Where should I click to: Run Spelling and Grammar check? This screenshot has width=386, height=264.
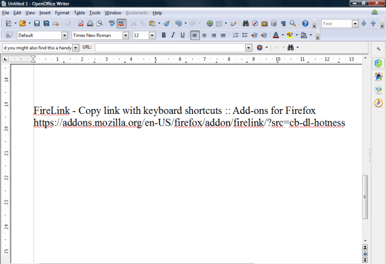click(x=112, y=24)
